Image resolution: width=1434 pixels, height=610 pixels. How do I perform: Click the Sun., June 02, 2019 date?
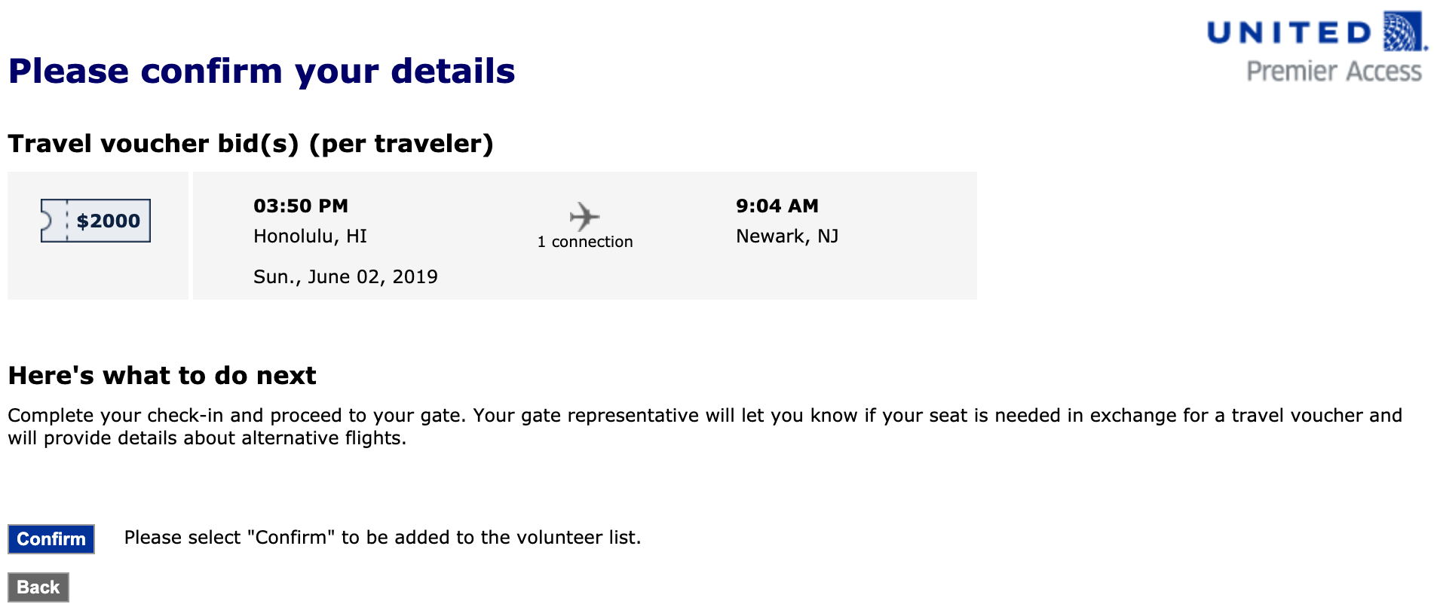click(x=345, y=277)
